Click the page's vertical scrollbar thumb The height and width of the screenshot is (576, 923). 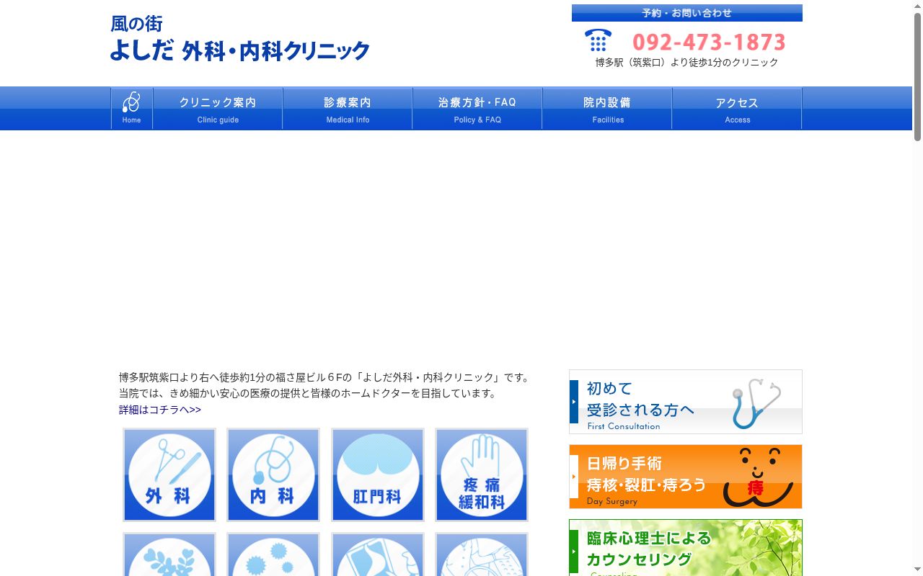pos(917,76)
